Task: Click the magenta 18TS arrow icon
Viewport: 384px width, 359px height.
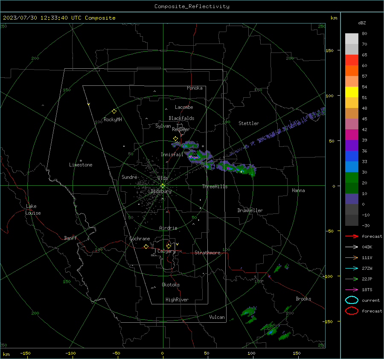Action: coord(352,290)
